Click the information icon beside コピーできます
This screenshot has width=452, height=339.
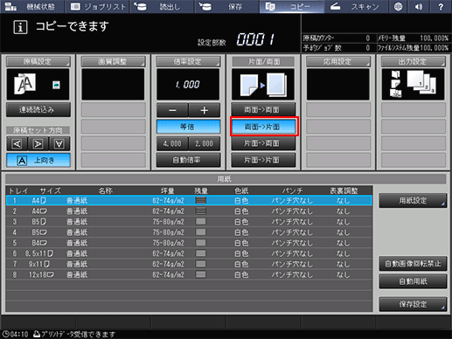point(20,27)
